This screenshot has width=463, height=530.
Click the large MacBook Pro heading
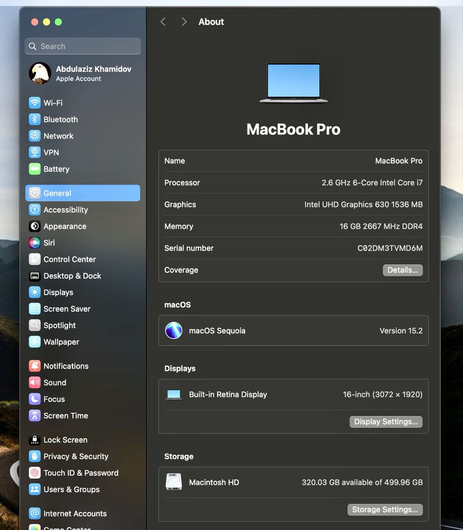click(294, 129)
